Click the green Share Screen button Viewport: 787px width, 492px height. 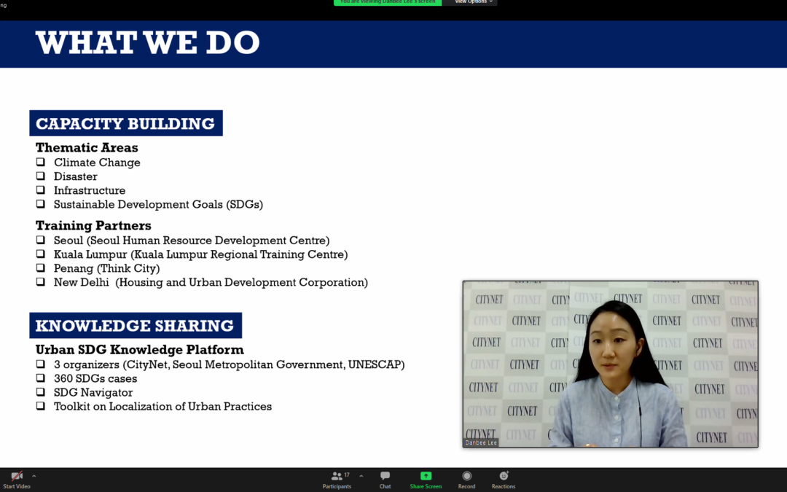pos(426,480)
